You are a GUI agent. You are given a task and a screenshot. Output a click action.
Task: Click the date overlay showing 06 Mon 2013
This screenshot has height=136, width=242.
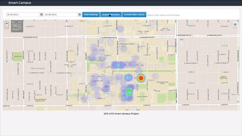[x=17, y=26]
